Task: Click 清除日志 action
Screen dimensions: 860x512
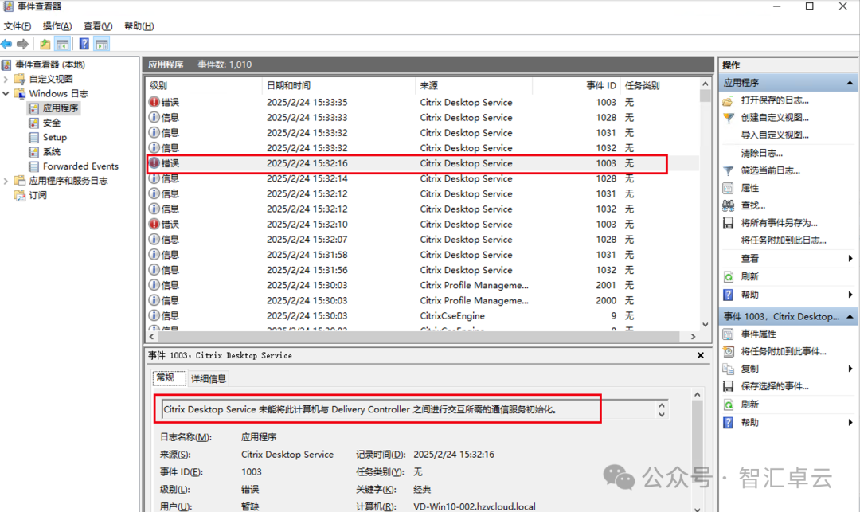Action: (x=762, y=153)
